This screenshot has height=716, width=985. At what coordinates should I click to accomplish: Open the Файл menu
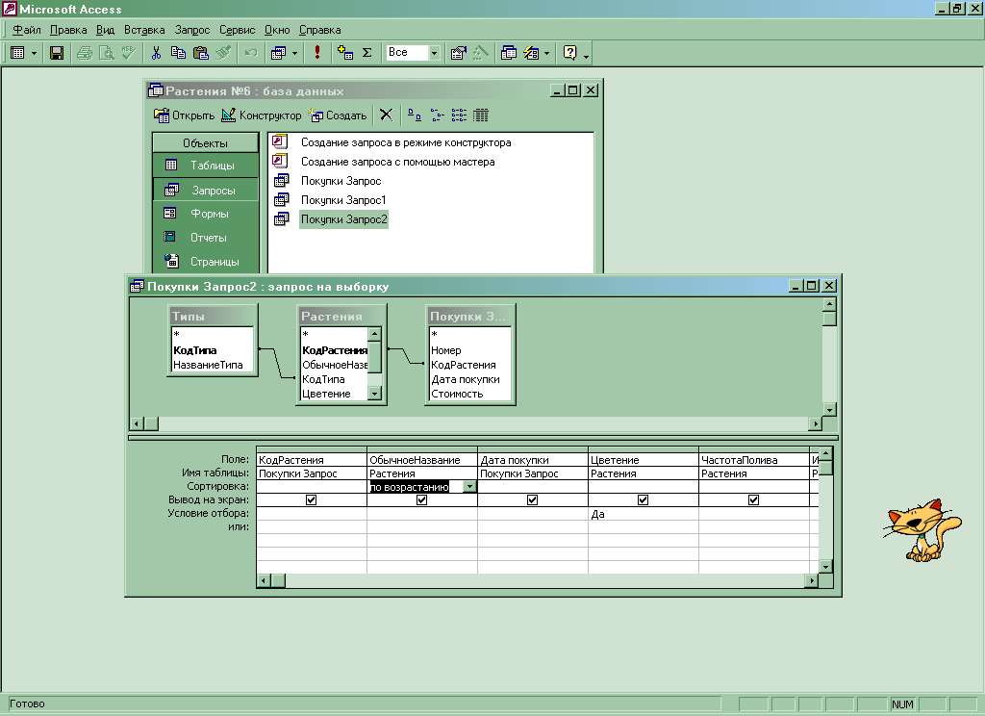(x=26, y=30)
